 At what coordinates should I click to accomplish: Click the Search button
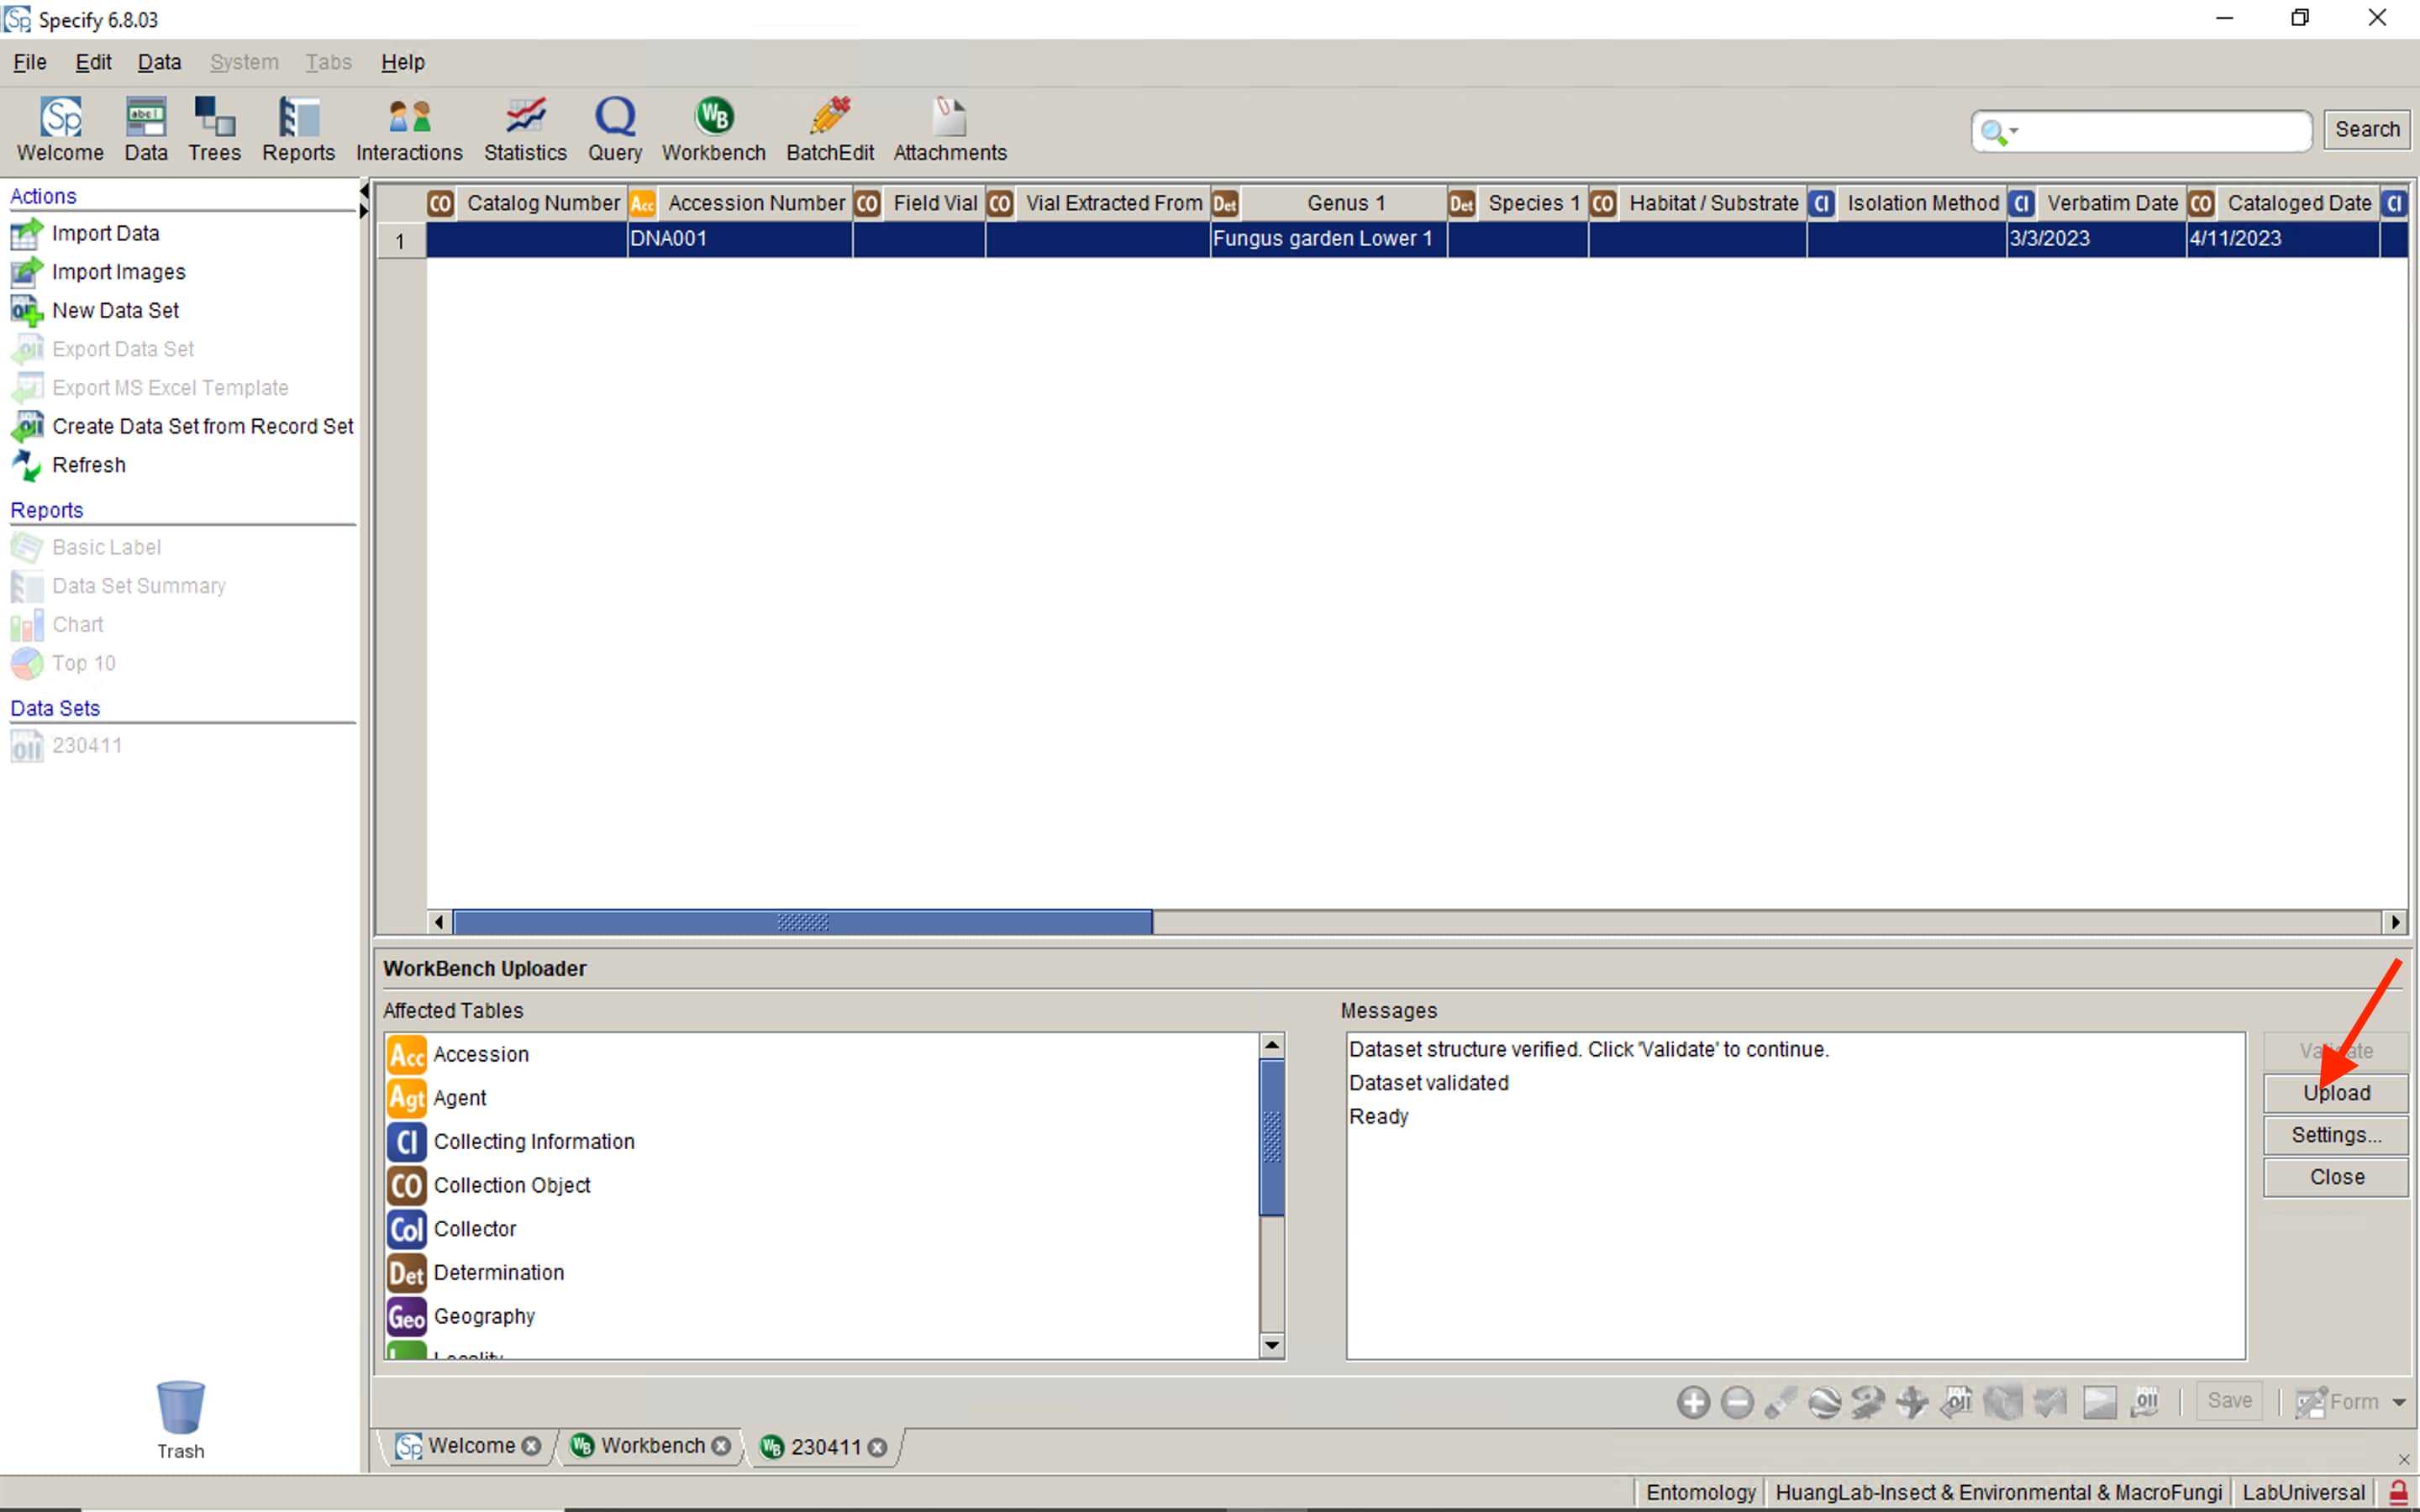coord(2366,130)
